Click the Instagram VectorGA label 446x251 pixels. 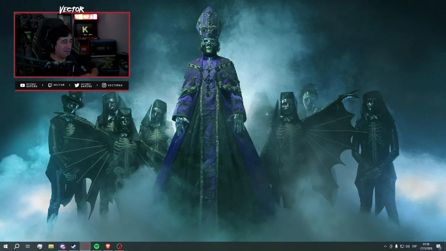[112, 85]
